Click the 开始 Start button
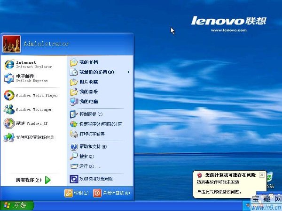282x211 pixels. 17,206
